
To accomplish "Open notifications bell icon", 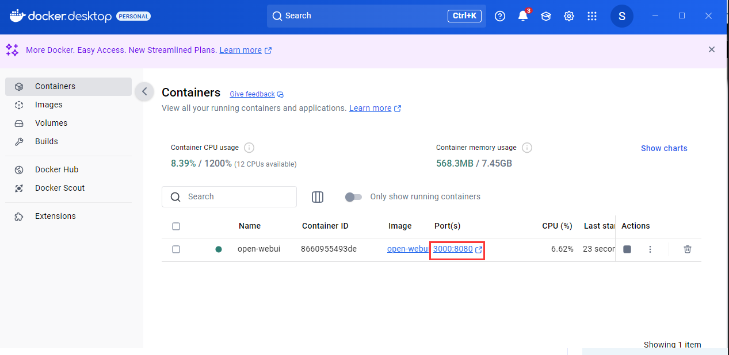I will pyautogui.click(x=523, y=16).
